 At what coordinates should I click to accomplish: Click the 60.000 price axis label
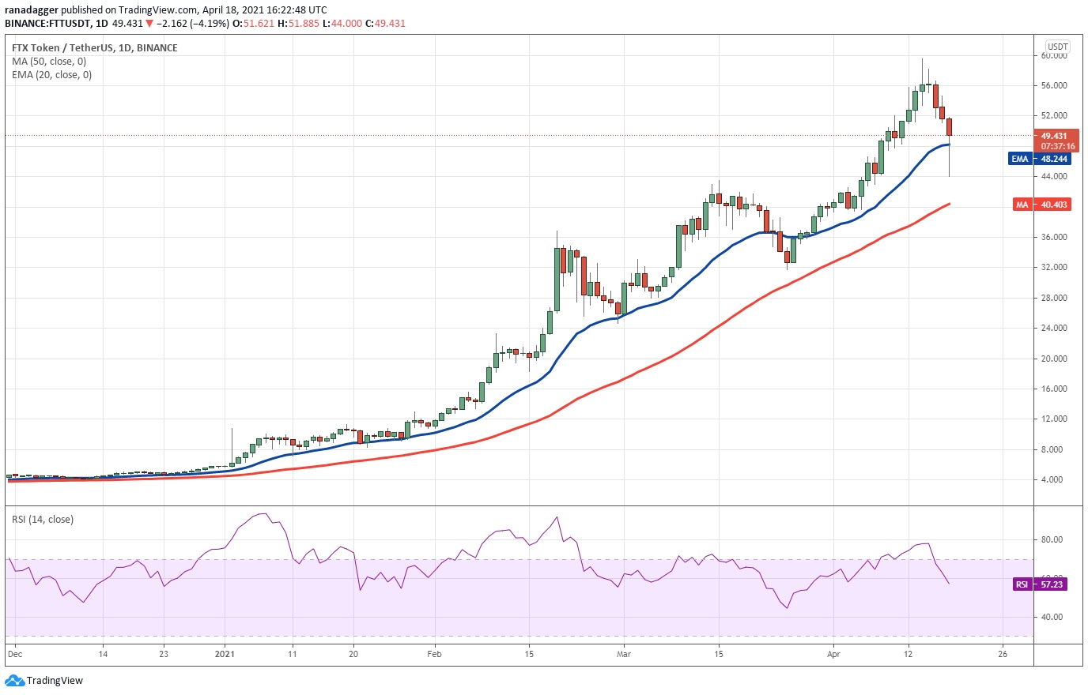tap(1054, 55)
